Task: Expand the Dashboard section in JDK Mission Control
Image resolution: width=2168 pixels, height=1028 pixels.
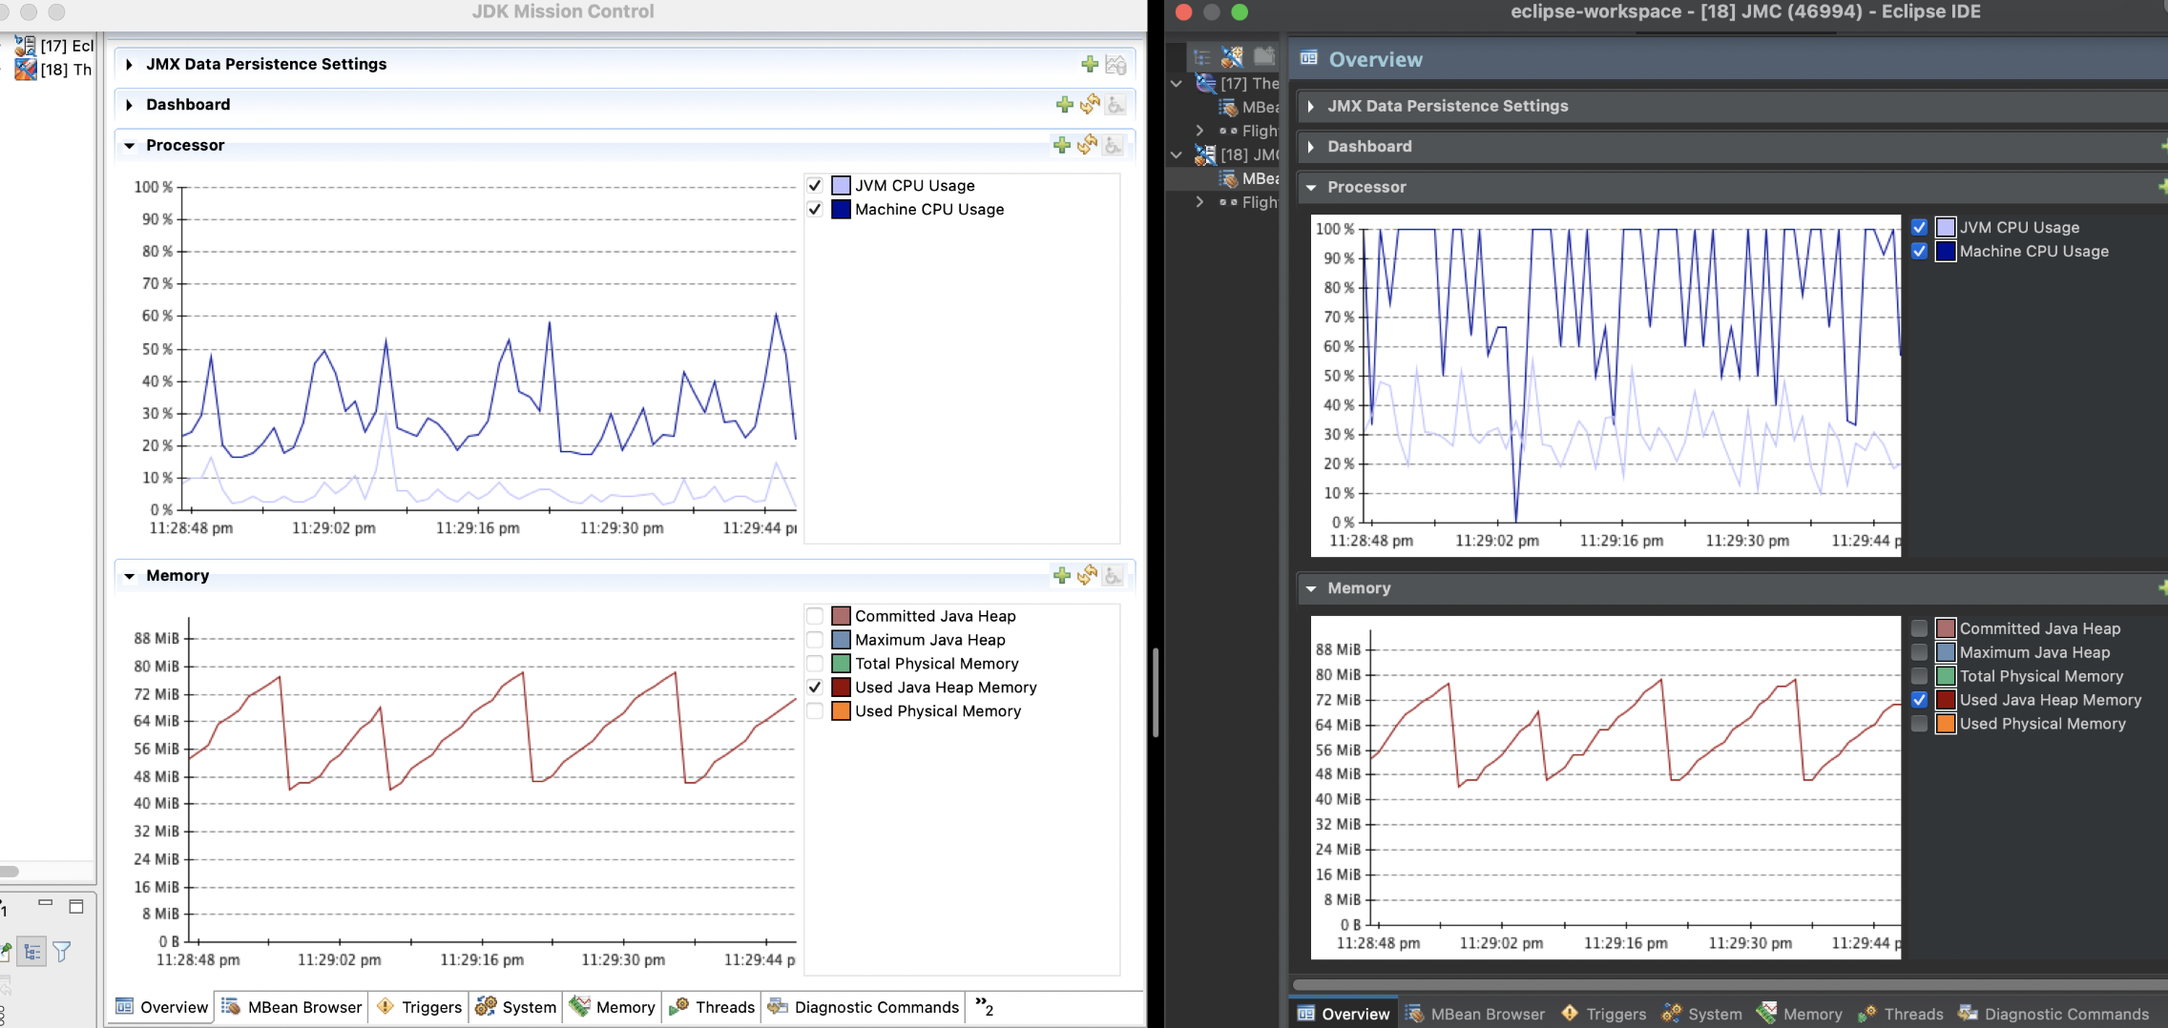Action: [x=130, y=105]
